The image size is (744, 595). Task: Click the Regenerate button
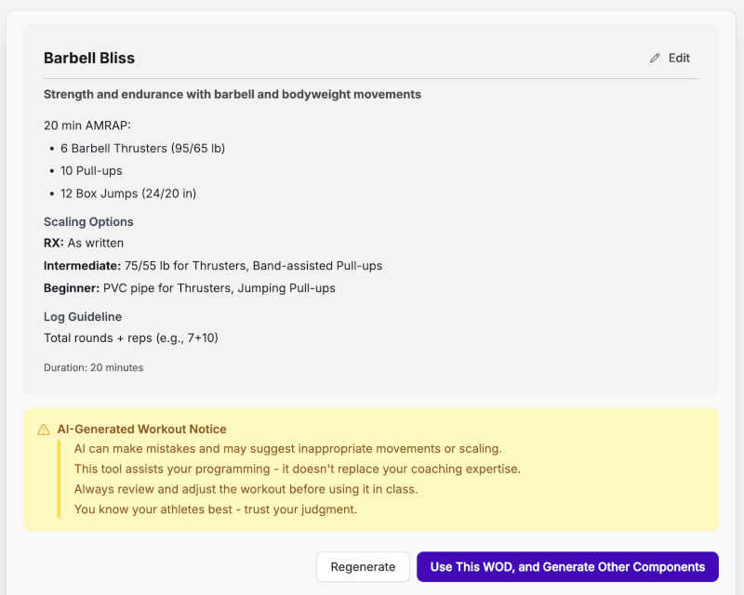(363, 567)
